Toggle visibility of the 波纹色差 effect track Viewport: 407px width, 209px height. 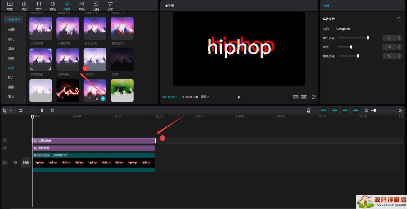pos(5,148)
